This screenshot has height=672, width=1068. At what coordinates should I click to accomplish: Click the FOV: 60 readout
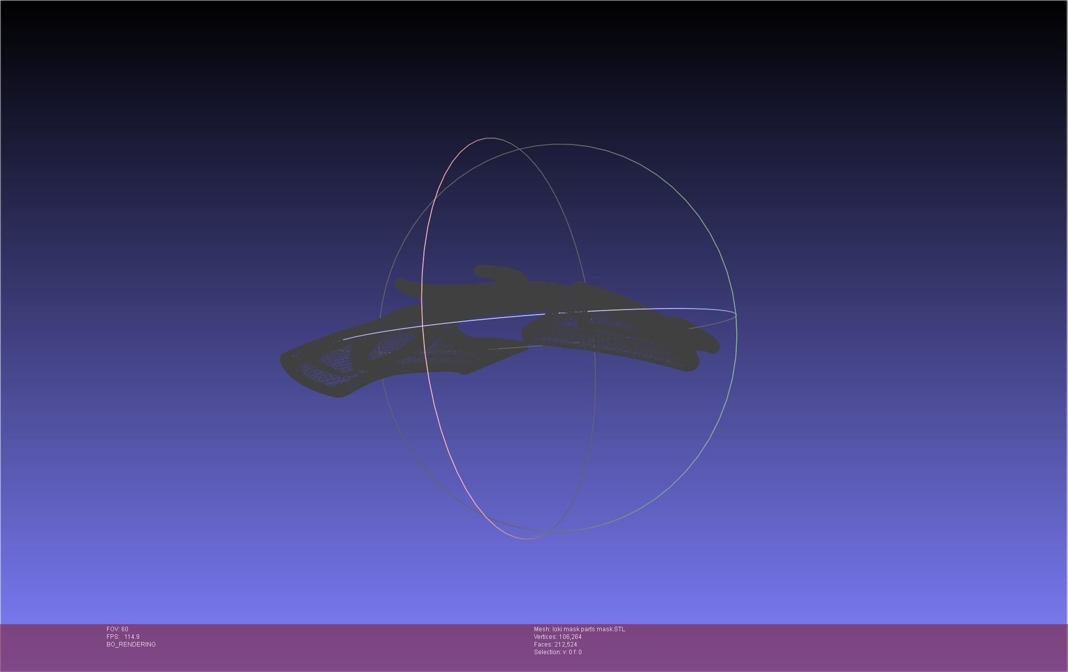point(117,629)
